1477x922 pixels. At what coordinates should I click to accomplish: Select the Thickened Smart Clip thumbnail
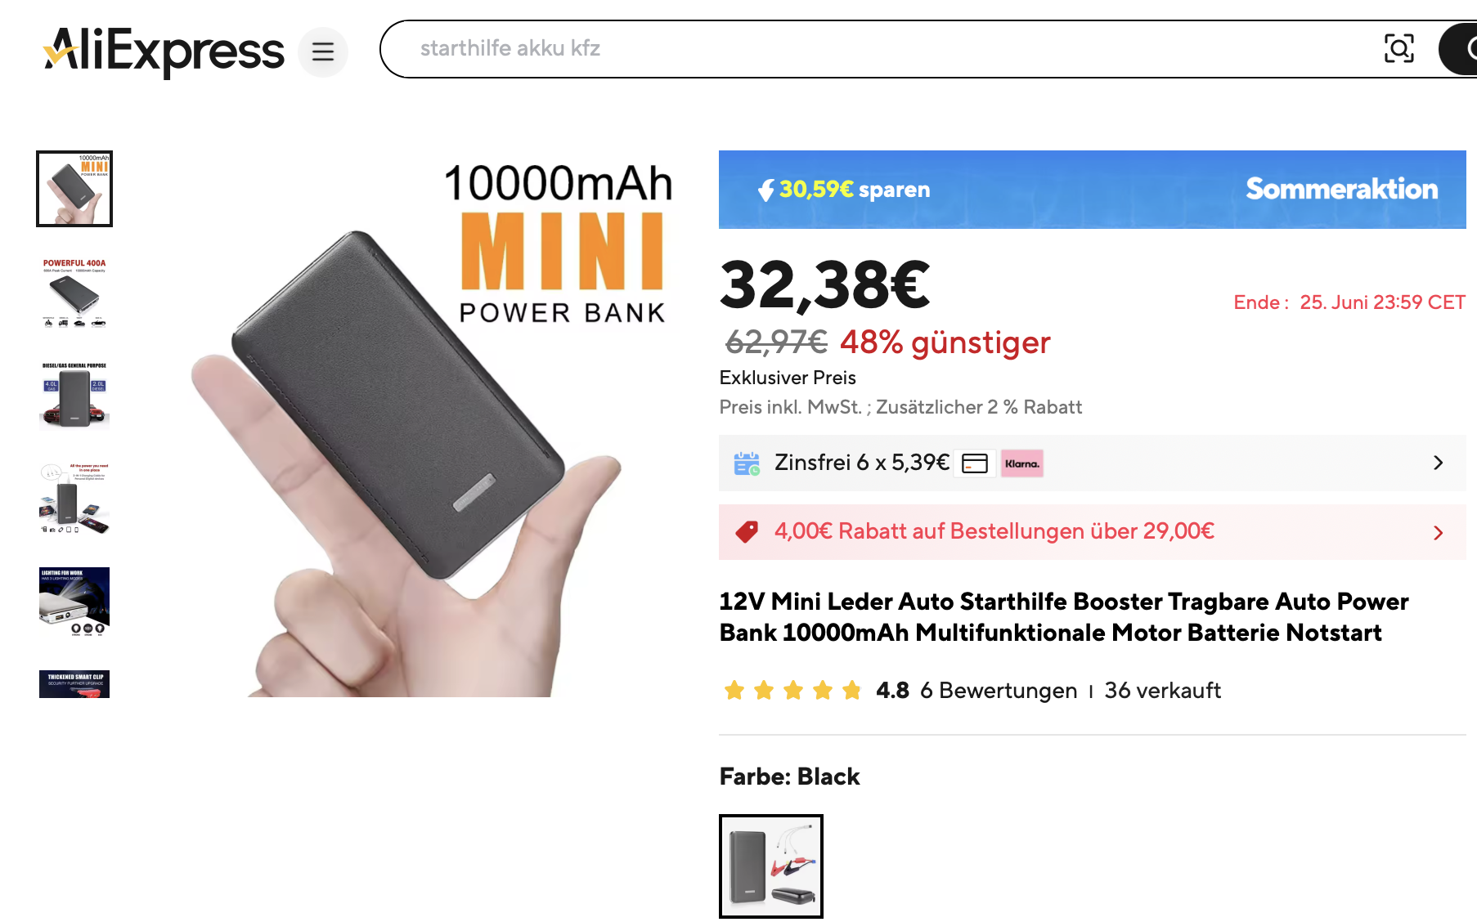coord(74,683)
